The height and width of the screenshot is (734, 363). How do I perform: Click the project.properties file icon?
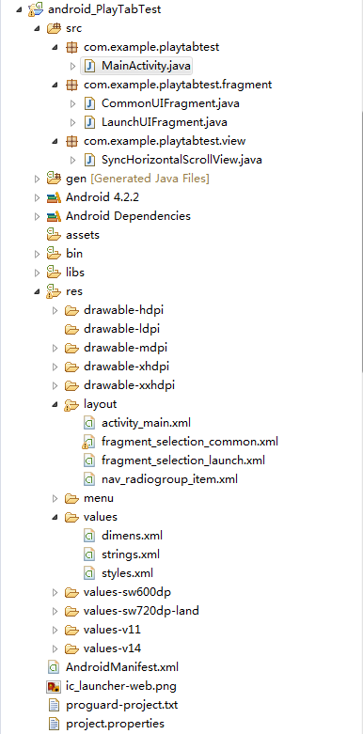tap(54, 724)
